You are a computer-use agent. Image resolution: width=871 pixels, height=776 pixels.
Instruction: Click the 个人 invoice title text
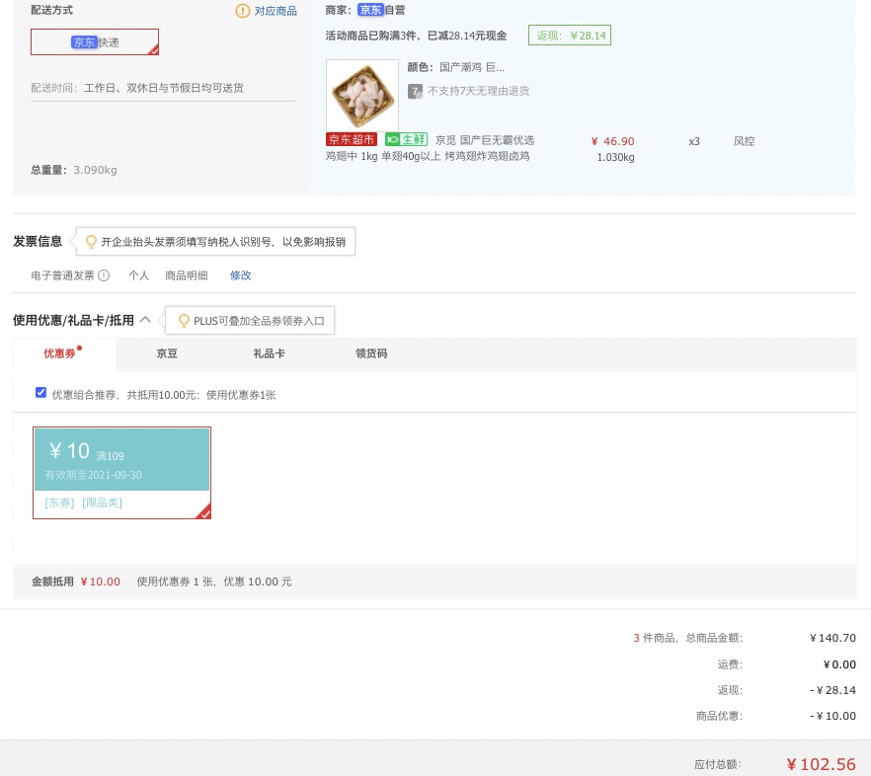point(139,275)
